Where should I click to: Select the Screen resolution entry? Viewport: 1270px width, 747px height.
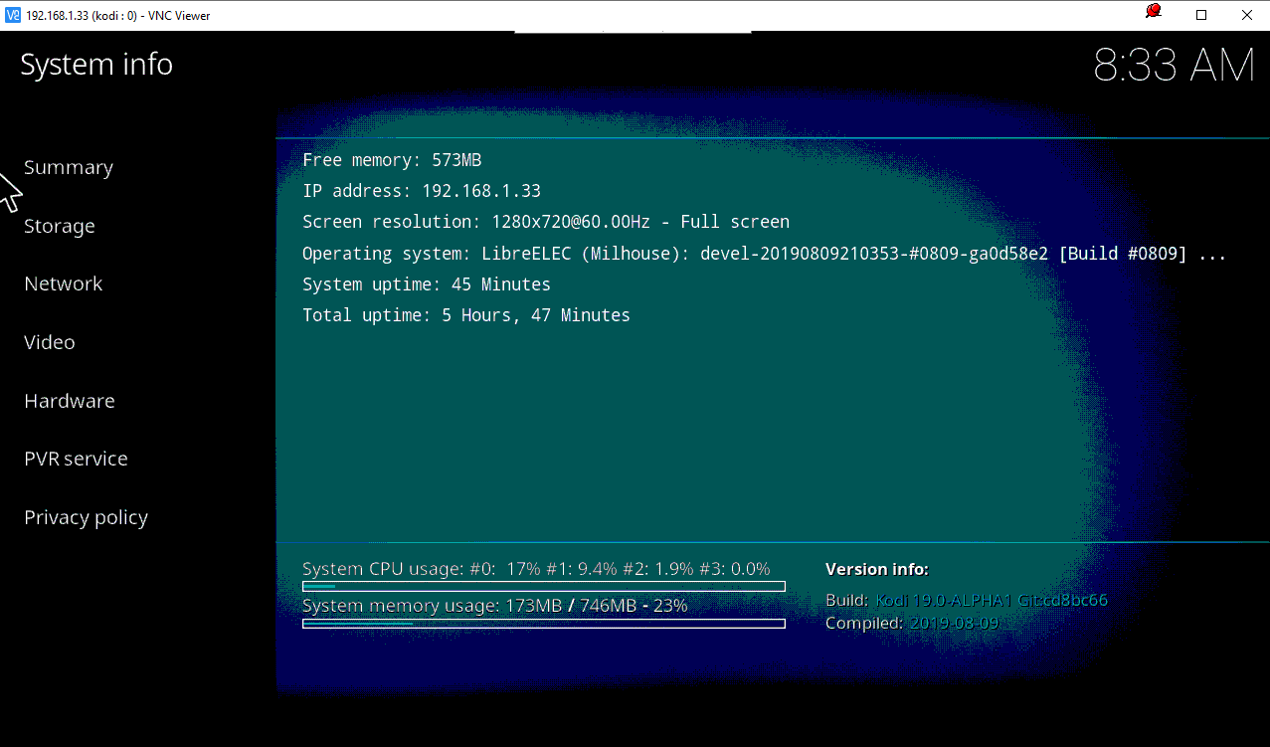point(545,222)
